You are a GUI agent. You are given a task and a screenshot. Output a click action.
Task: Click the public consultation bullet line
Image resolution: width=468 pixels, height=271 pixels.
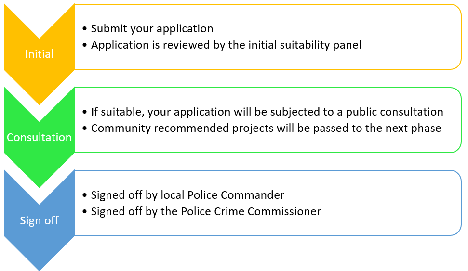(x=267, y=112)
